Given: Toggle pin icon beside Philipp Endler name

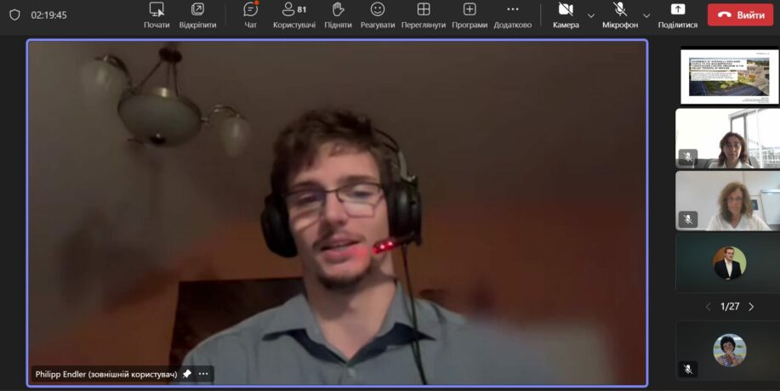Looking at the screenshot, I should click(187, 374).
